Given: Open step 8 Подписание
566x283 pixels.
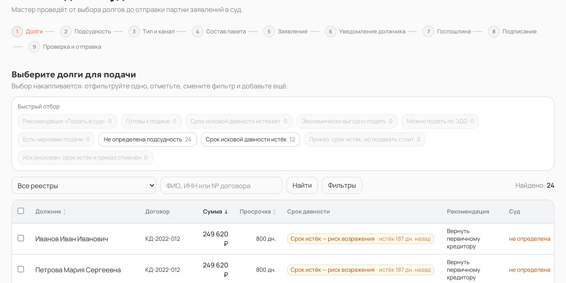Looking at the screenshot, I should pos(512,31).
